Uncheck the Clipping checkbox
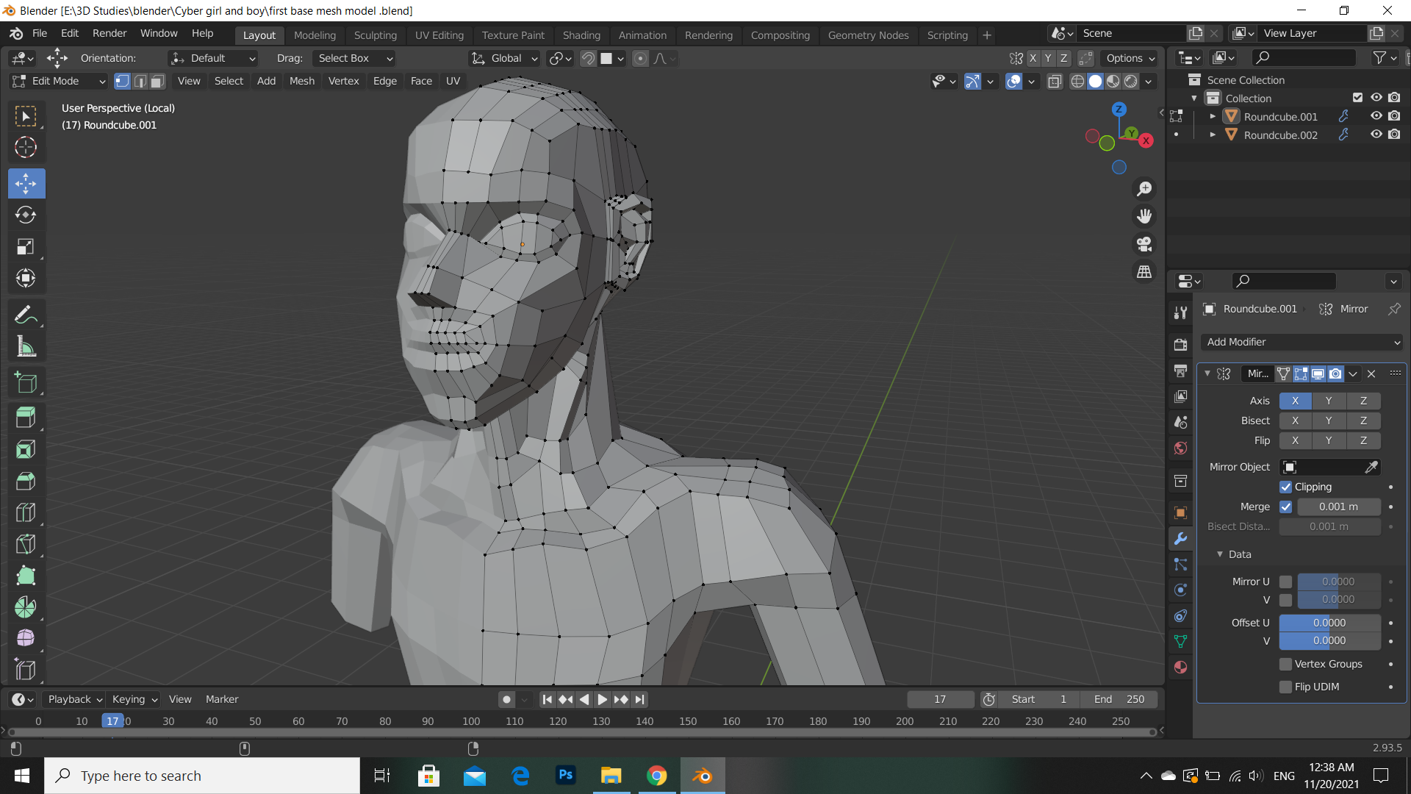This screenshot has width=1411, height=794. [1285, 487]
